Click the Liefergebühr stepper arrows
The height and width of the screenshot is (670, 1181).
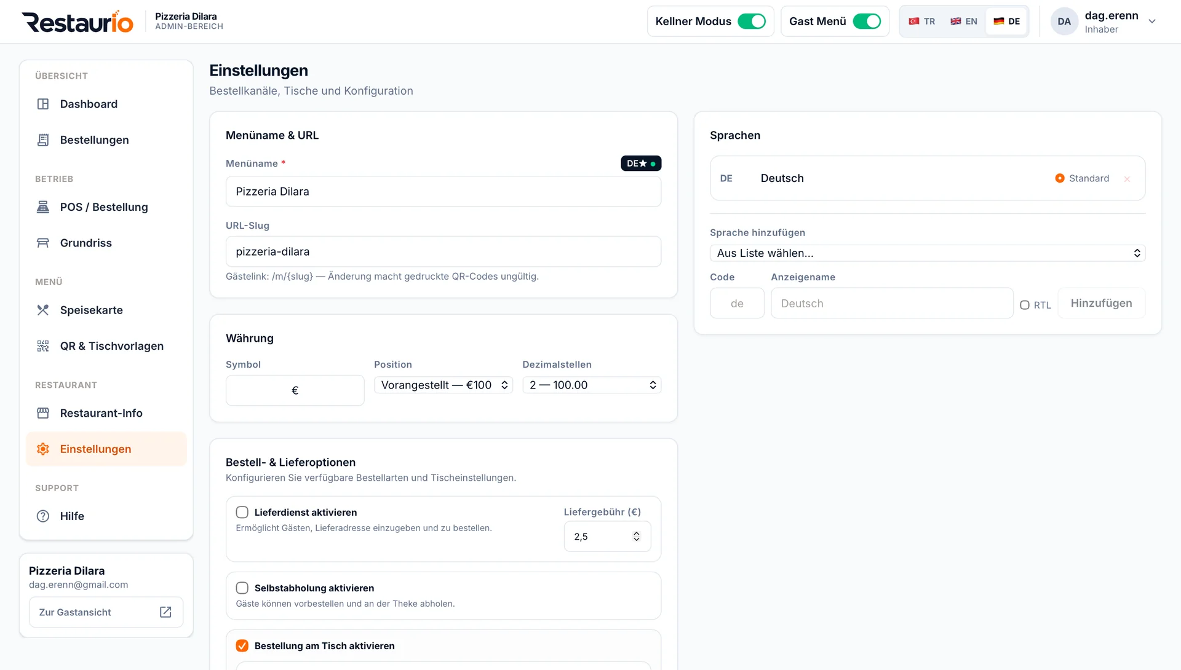click(x=637, y=537)
